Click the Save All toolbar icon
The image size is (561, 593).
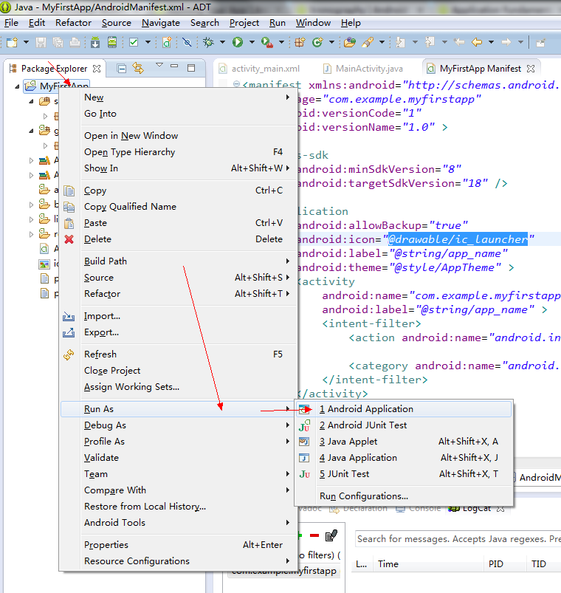(58, 42)
